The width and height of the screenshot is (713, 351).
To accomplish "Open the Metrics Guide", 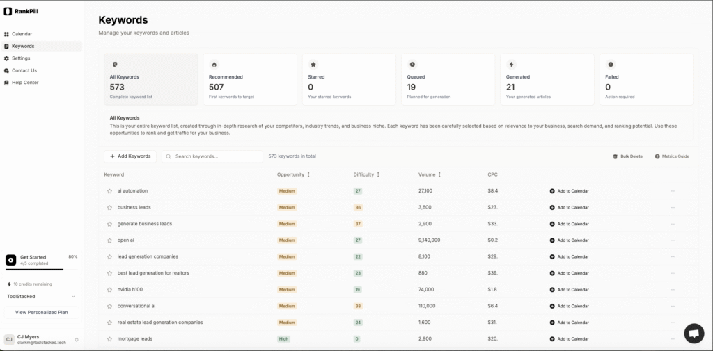I will point(672,156).
